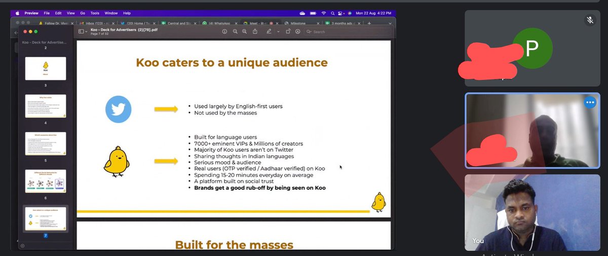608x256 pixels.
Task: Click the small Koo mascot at slide corner
Action: pos(378,202)
